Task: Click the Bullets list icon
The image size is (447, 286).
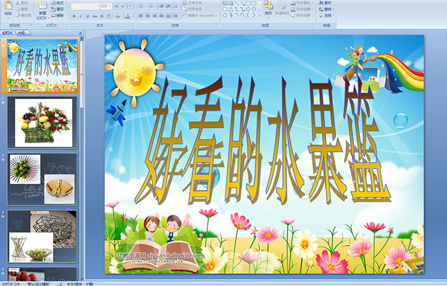Action: click(x=142, y=6)
